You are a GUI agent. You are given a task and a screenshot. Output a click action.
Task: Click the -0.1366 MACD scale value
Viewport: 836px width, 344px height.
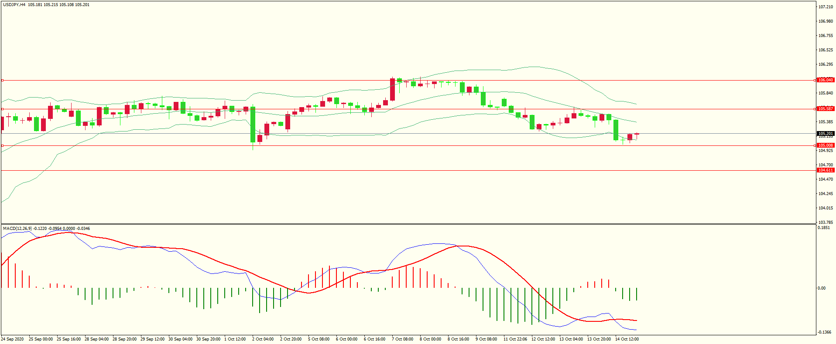pos(824,332)
